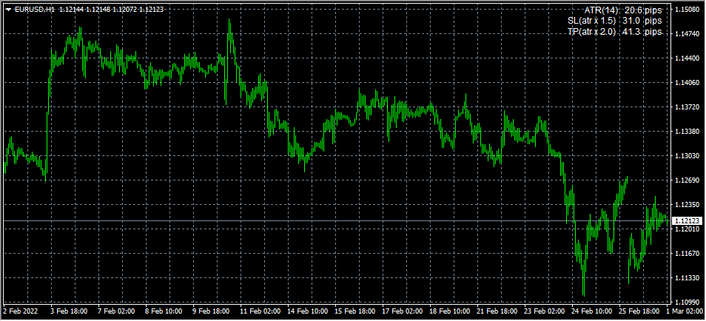Click the 7 Feb 02:00 time label
Screen dimensions: 706x321
pyautogui.click(x=117, y=311)
